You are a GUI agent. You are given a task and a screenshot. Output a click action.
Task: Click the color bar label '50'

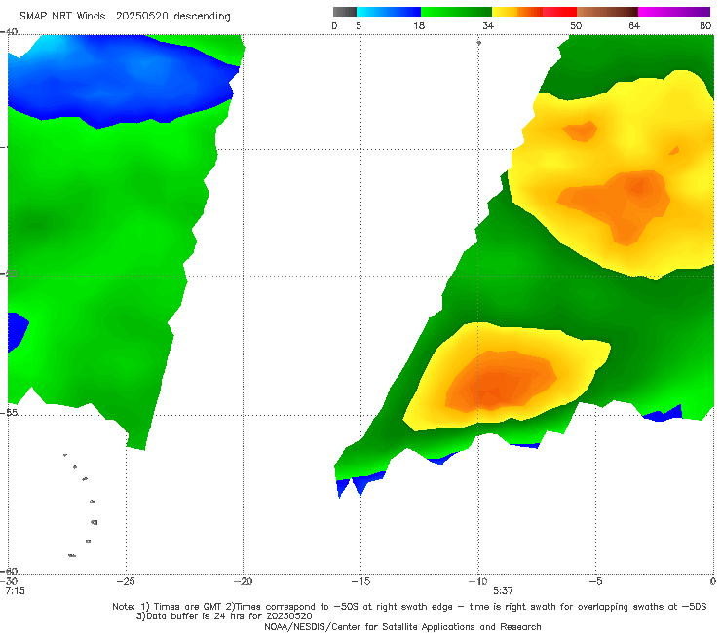tap(576, 25)
